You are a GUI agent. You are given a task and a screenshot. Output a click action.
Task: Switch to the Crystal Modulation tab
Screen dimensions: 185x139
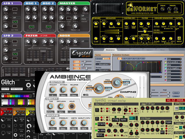110,50
